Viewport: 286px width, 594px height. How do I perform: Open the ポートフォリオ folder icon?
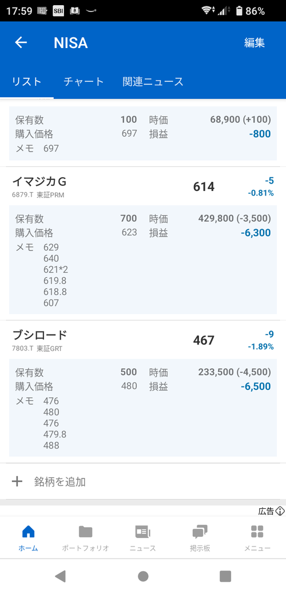click(x=86, y=532)
